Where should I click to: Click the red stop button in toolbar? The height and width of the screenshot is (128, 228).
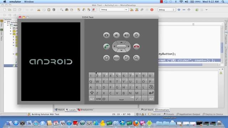coord(152,10)
